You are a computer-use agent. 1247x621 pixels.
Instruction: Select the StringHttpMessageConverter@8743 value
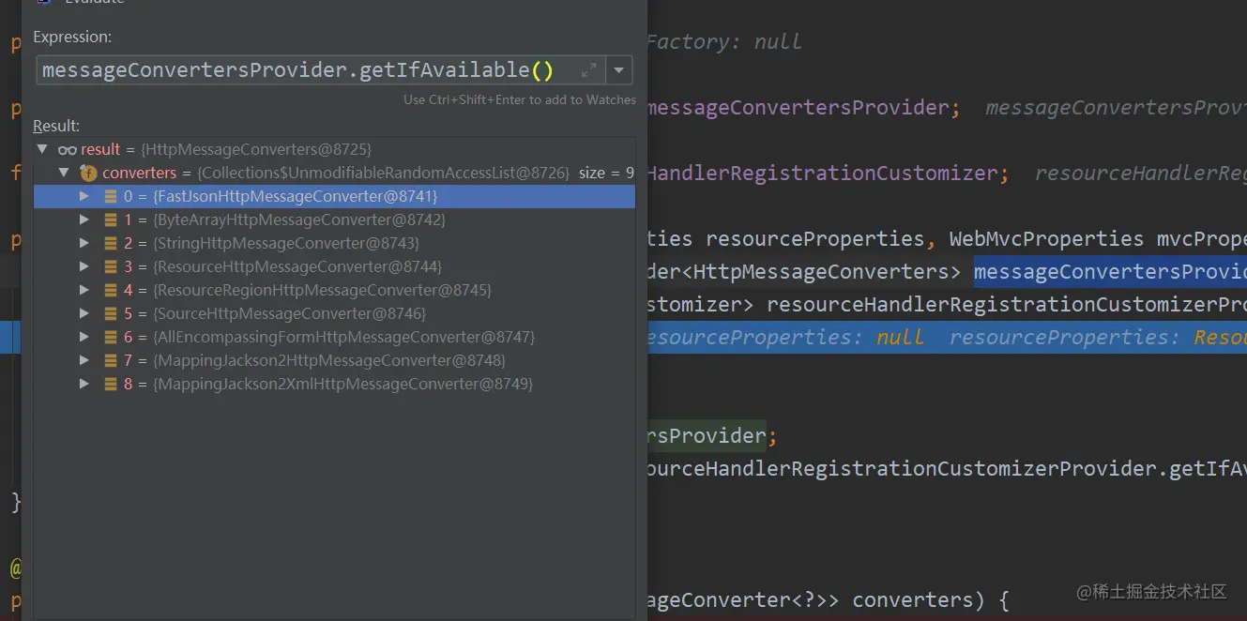285,243
